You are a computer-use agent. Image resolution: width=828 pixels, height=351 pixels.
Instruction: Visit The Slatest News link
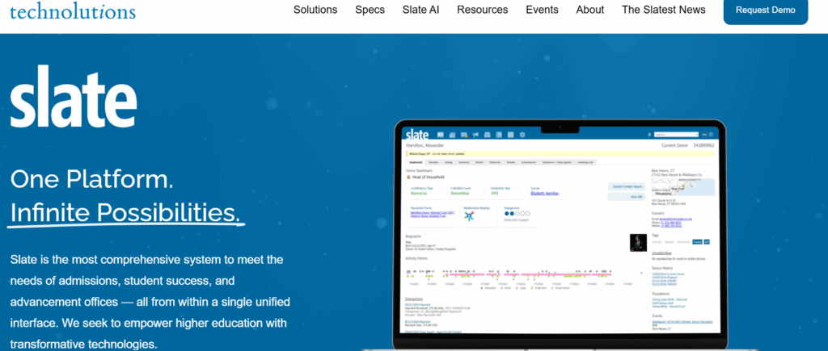point(663,10)
